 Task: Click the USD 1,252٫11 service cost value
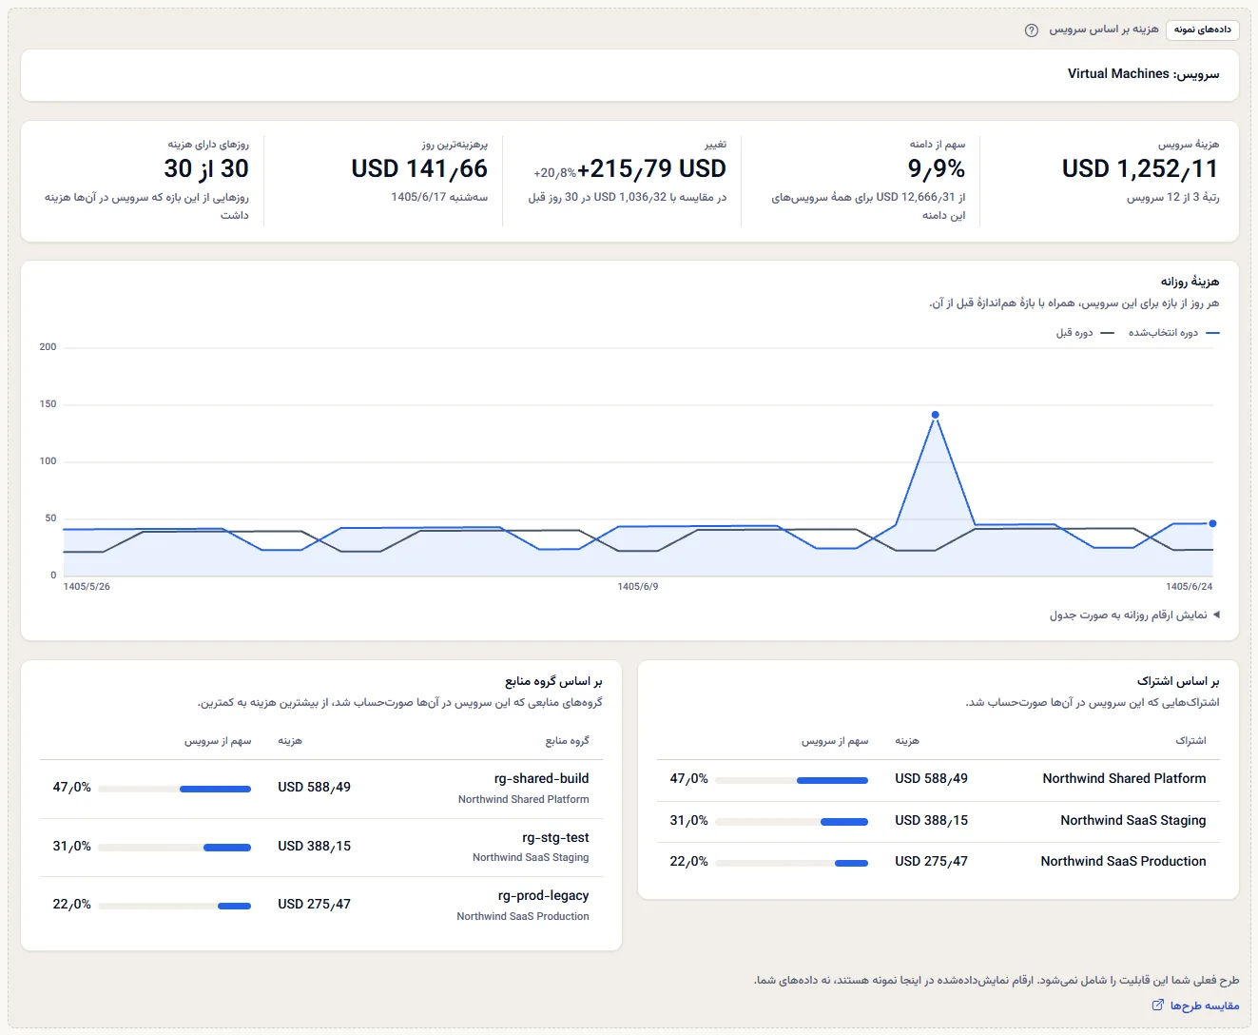tap(1140, 168)
